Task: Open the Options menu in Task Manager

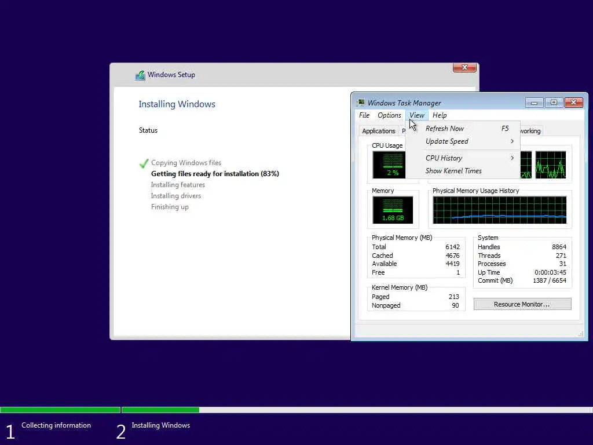Action: pos(389,115)
